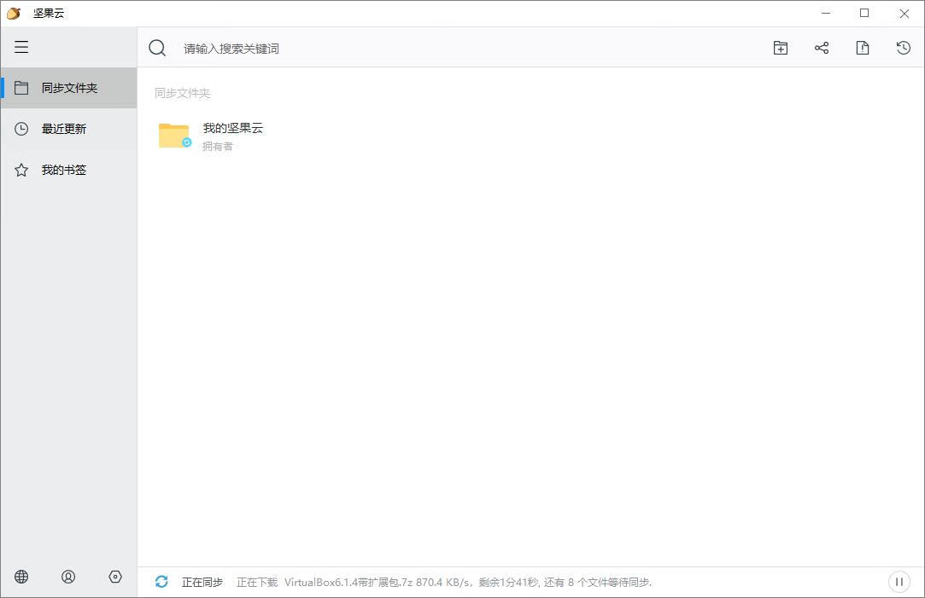Click the 我的坚果云 folder name

(233, 128)
